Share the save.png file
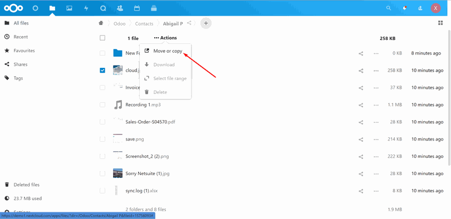 361,140
